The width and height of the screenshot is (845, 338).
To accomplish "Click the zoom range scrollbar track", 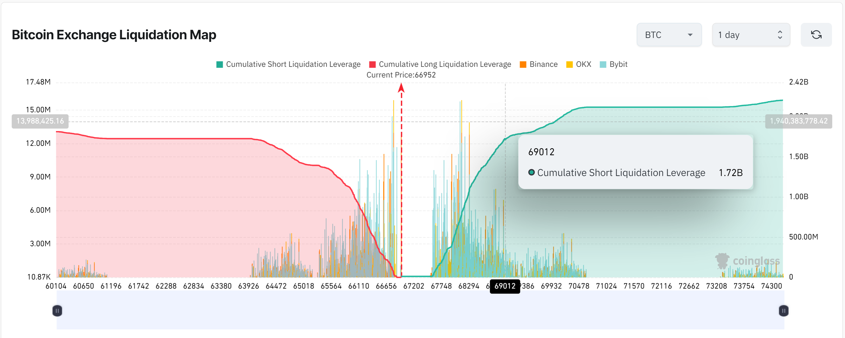I will coord(420,310).
